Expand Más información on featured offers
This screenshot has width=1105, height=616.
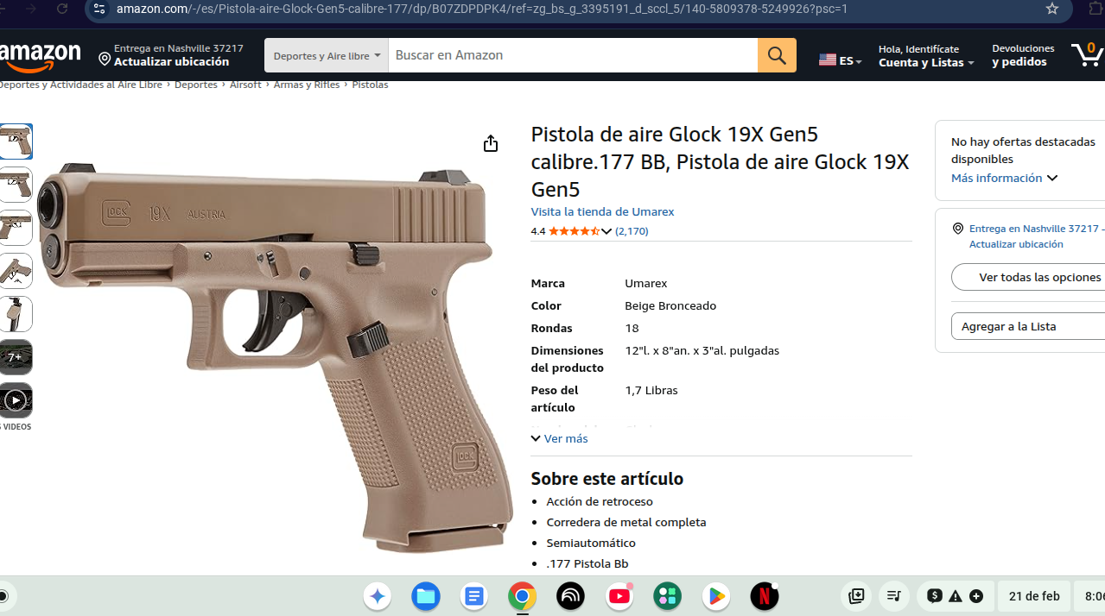pos(1004,178)
